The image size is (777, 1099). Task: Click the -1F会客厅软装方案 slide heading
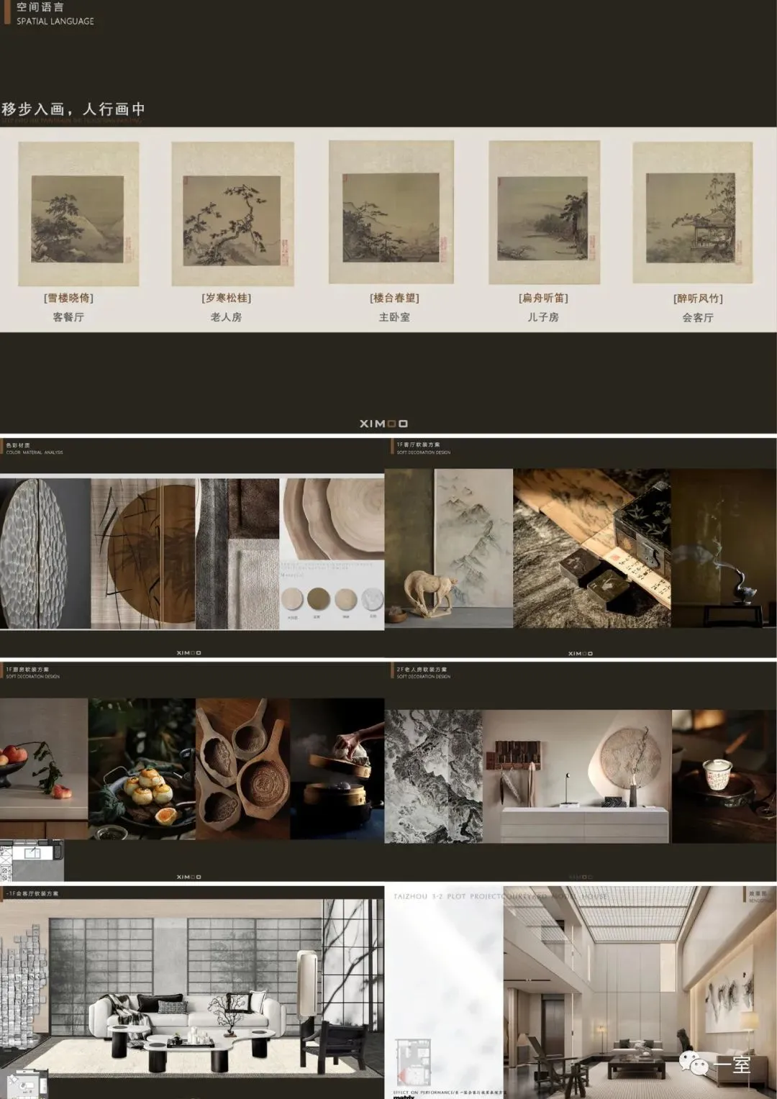click(32, 893)
